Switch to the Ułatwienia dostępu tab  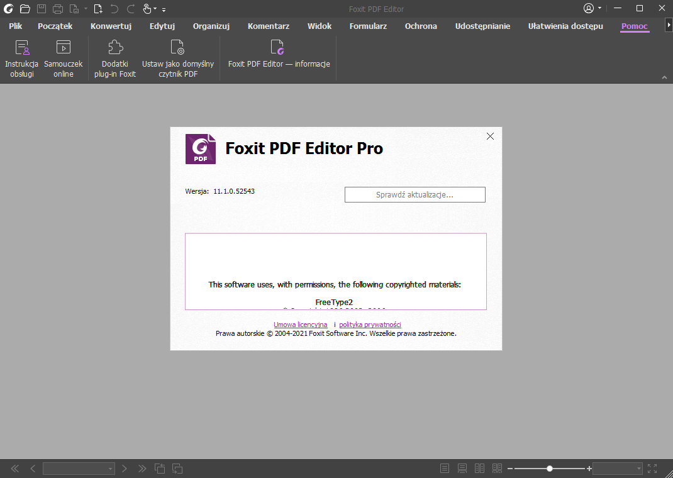[565, 26]
